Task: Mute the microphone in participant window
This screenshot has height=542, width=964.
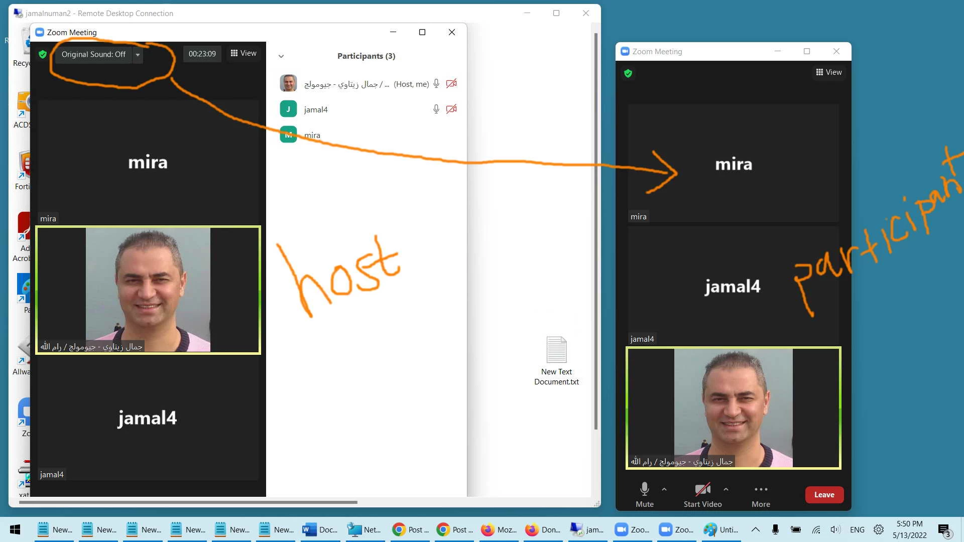Action: (644, 494)
